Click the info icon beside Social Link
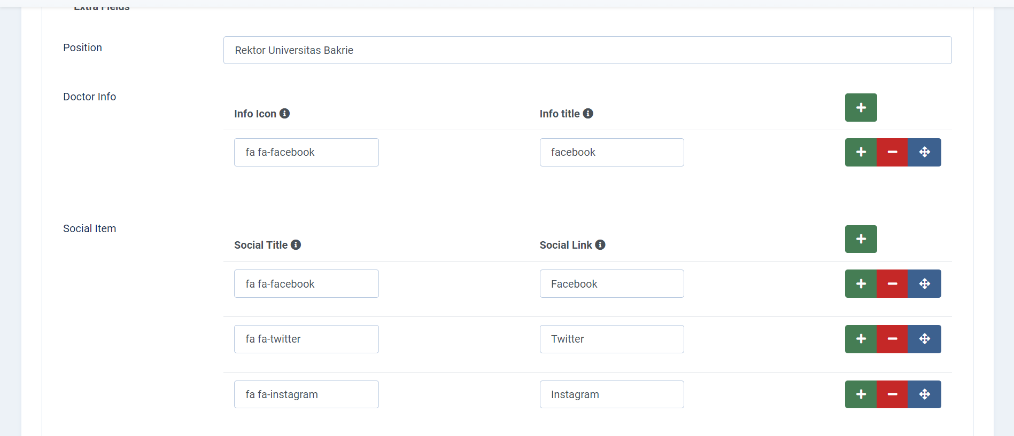The height and width of the screenshot is (436, 1014). (600, 245)
